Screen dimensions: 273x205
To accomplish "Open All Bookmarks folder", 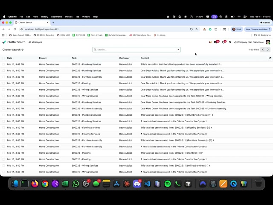I will [262, 35].
